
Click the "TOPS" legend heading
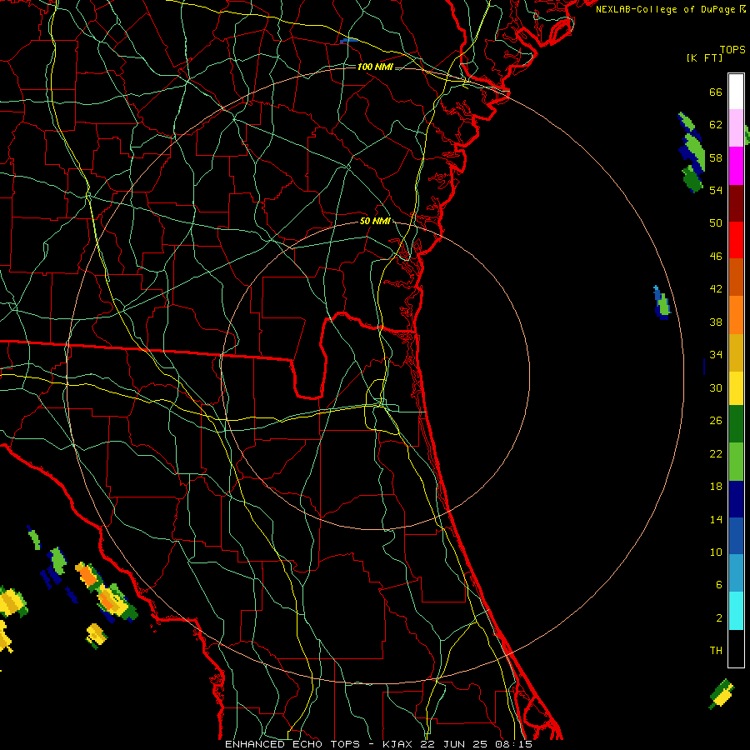click(x=732, y=50)
